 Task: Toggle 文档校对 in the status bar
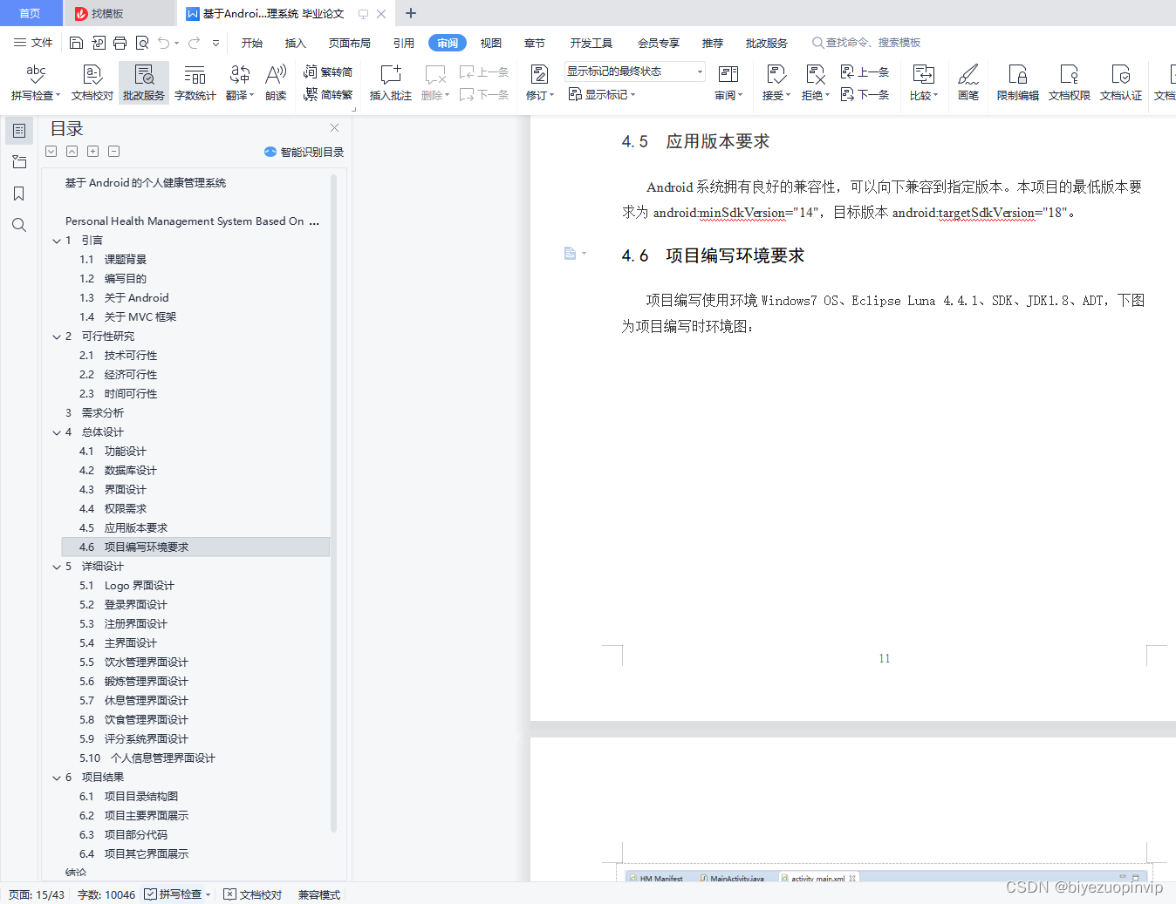(x=253, y=894)
